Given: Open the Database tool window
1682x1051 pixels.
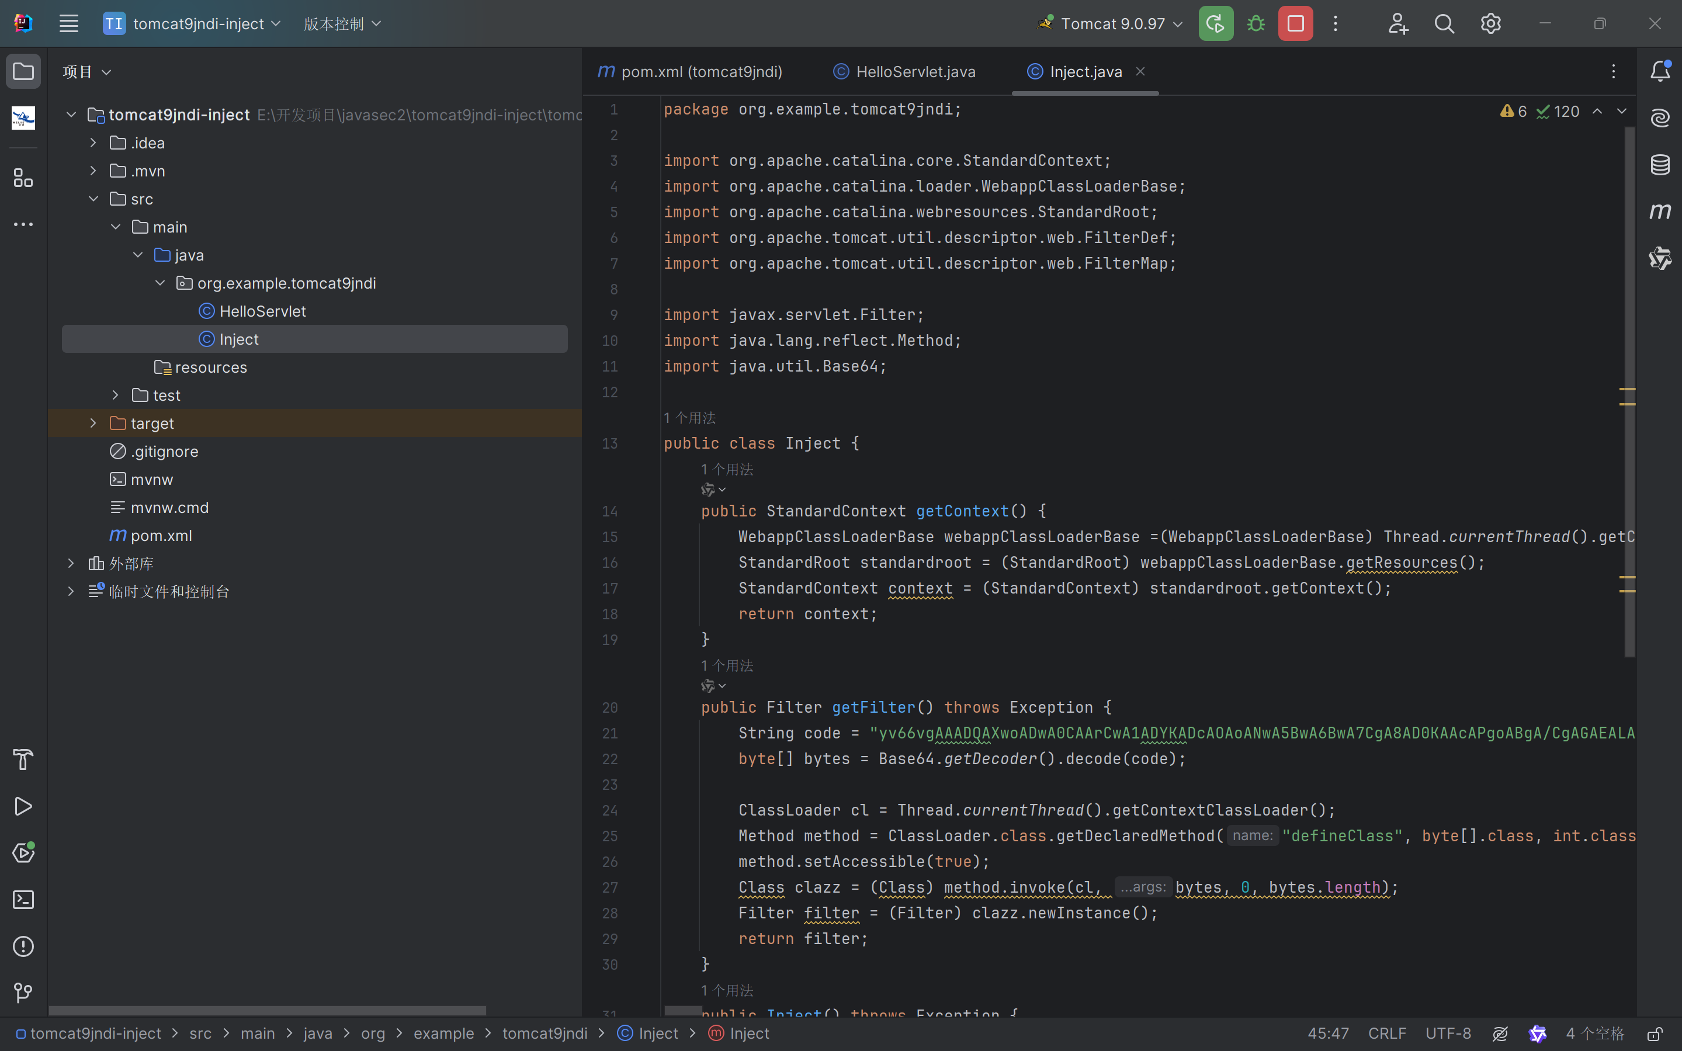Looking at the screenshot, I should pos(1660,165).
